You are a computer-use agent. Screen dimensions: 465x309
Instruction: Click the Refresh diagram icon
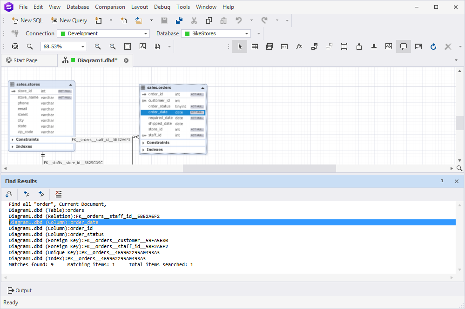point(433,46)
